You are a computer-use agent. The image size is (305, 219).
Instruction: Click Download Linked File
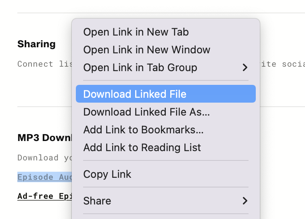135,94
